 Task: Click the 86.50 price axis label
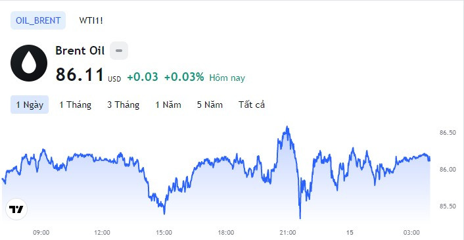448,133
